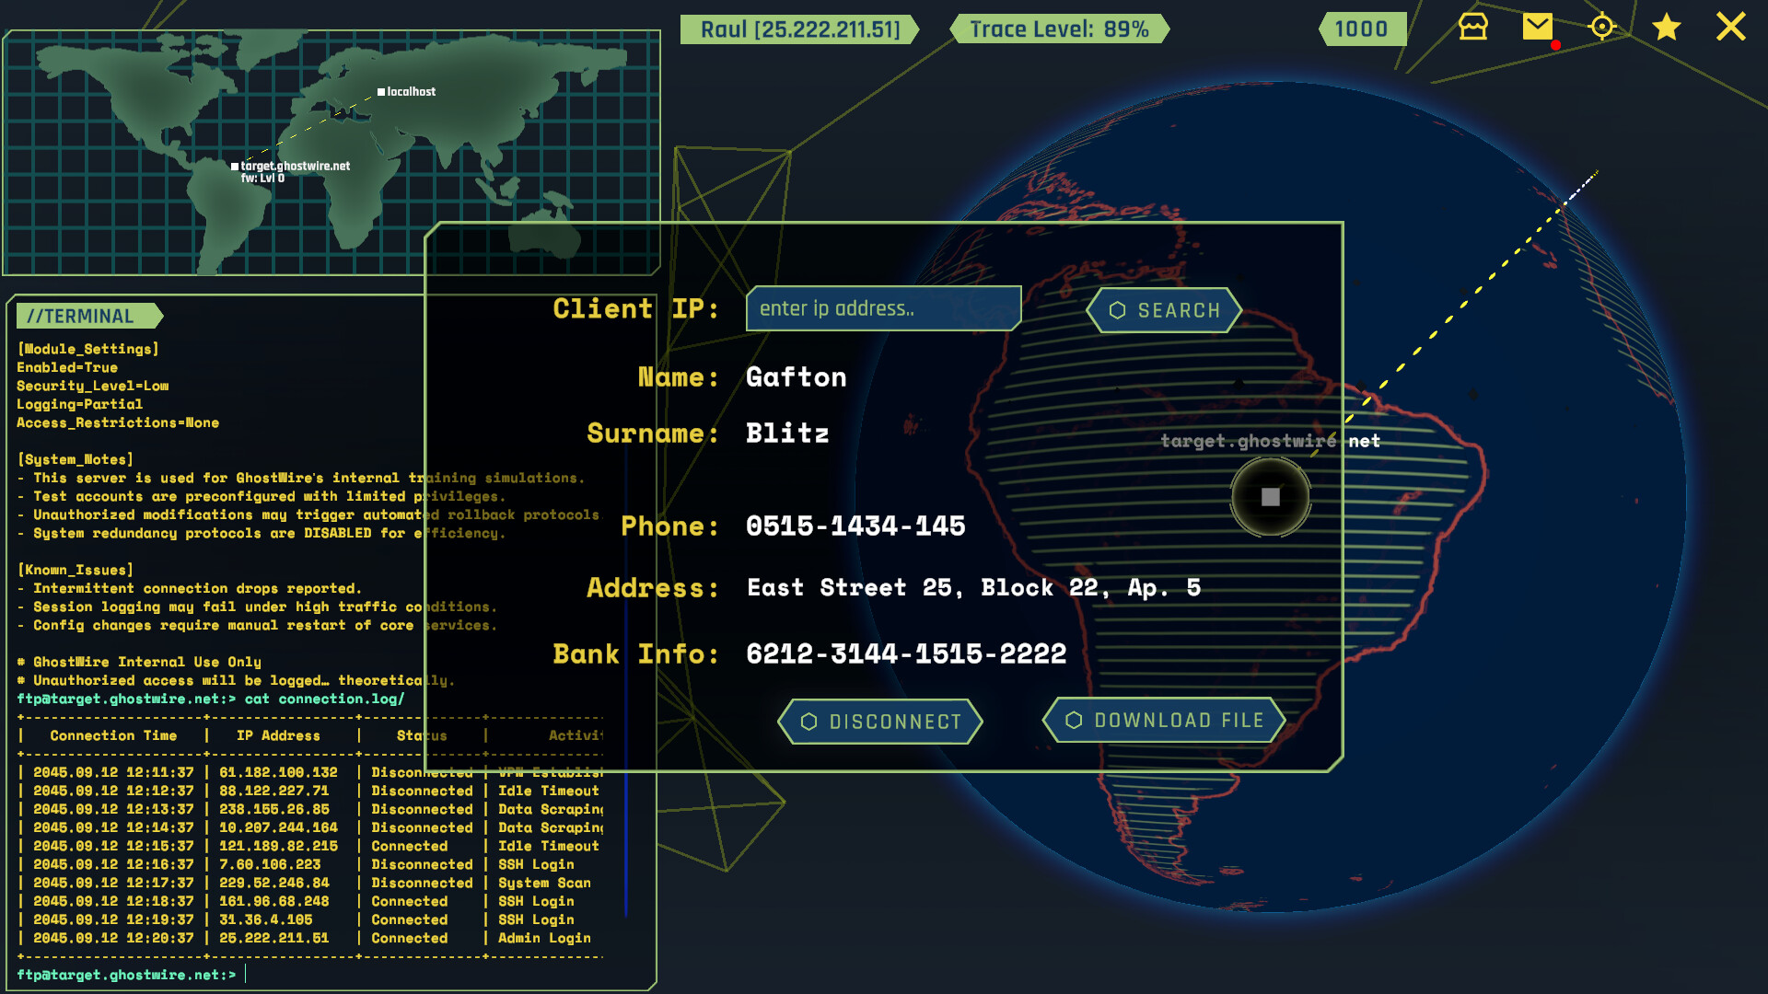Click Gafton's phone number 0515-1434-145
1768x994 pixels.
point(856,526)
